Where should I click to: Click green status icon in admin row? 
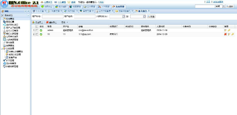[x=41, y=30]
